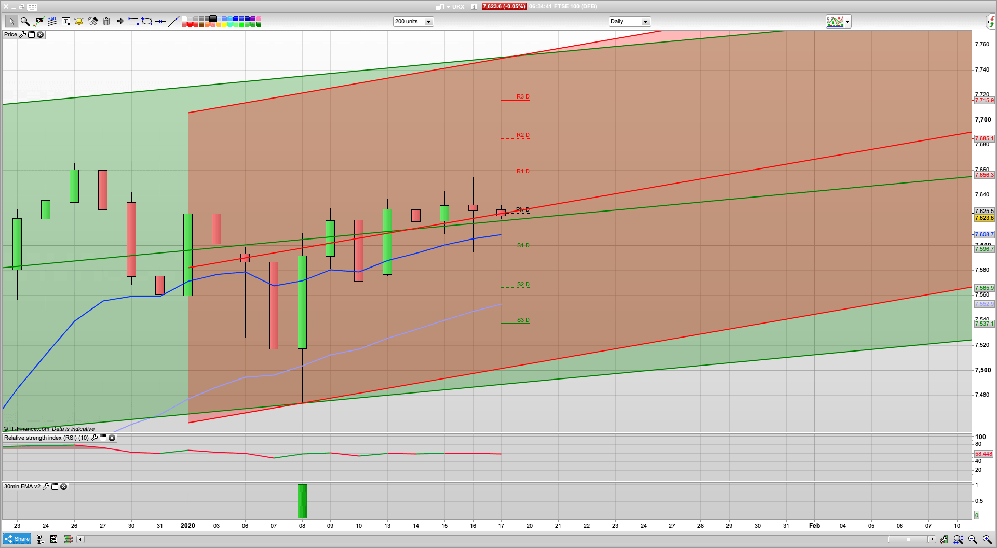Open the alert bell tool
997x548 pixels.
[x=79, y=21]
